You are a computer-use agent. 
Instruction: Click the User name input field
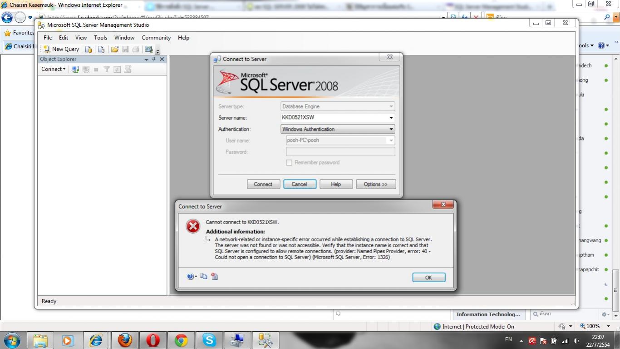click(338, 140)
